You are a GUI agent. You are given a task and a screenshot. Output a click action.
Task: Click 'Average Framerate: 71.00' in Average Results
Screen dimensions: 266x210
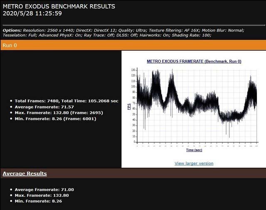[44, 190]
